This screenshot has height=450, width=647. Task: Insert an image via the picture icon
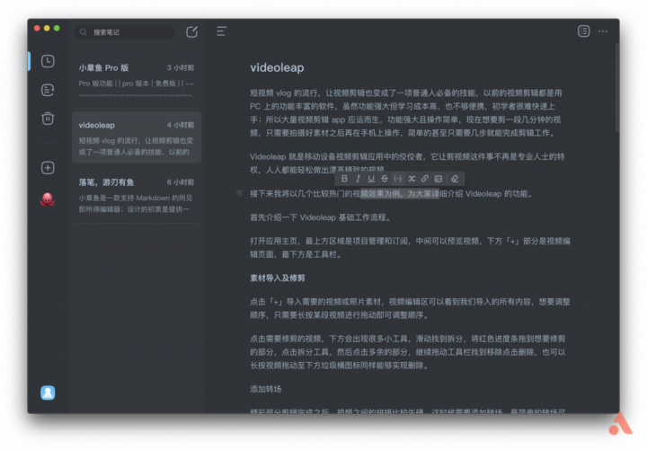(439, 179)
